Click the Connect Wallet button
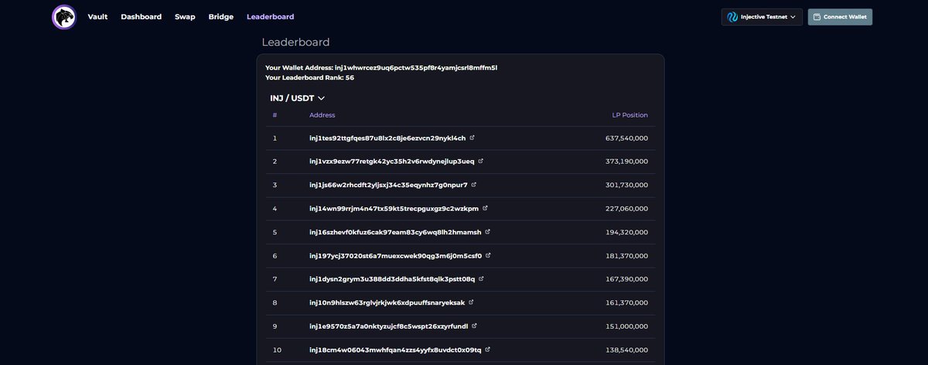Screen dimensions: 928x365 tap(840, 17)
